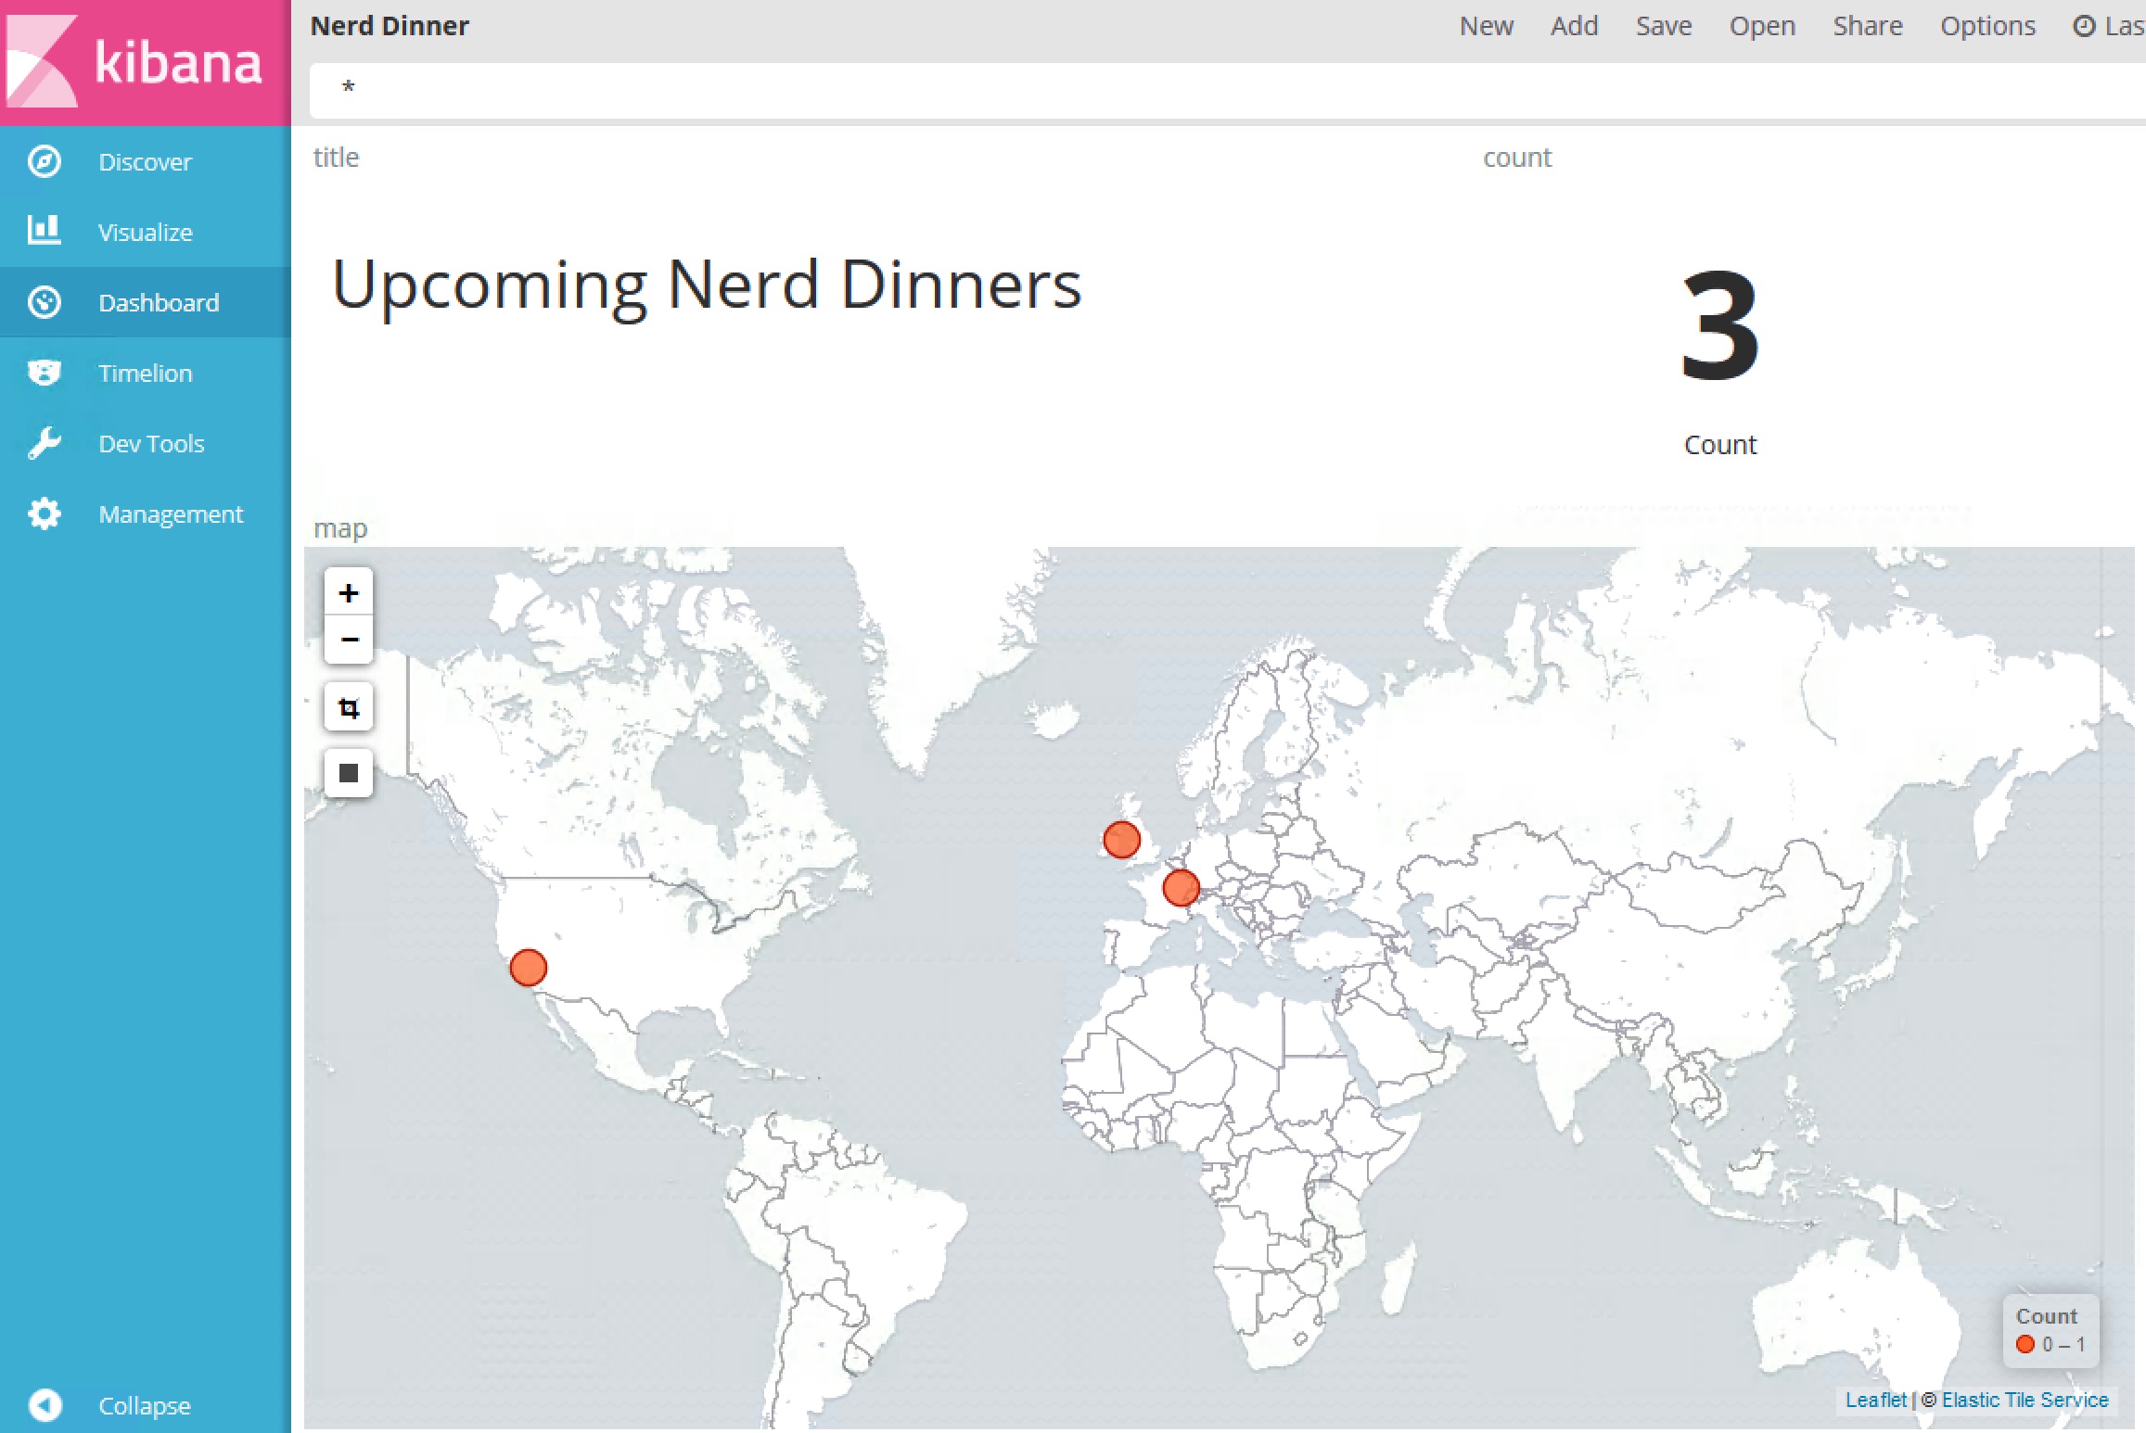Open Timelion from the sidebar
The height and width of the screenshot is (1433, 2146).
coord(145,373)
